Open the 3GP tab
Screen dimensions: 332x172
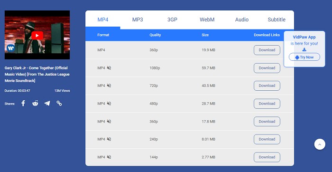172,20
